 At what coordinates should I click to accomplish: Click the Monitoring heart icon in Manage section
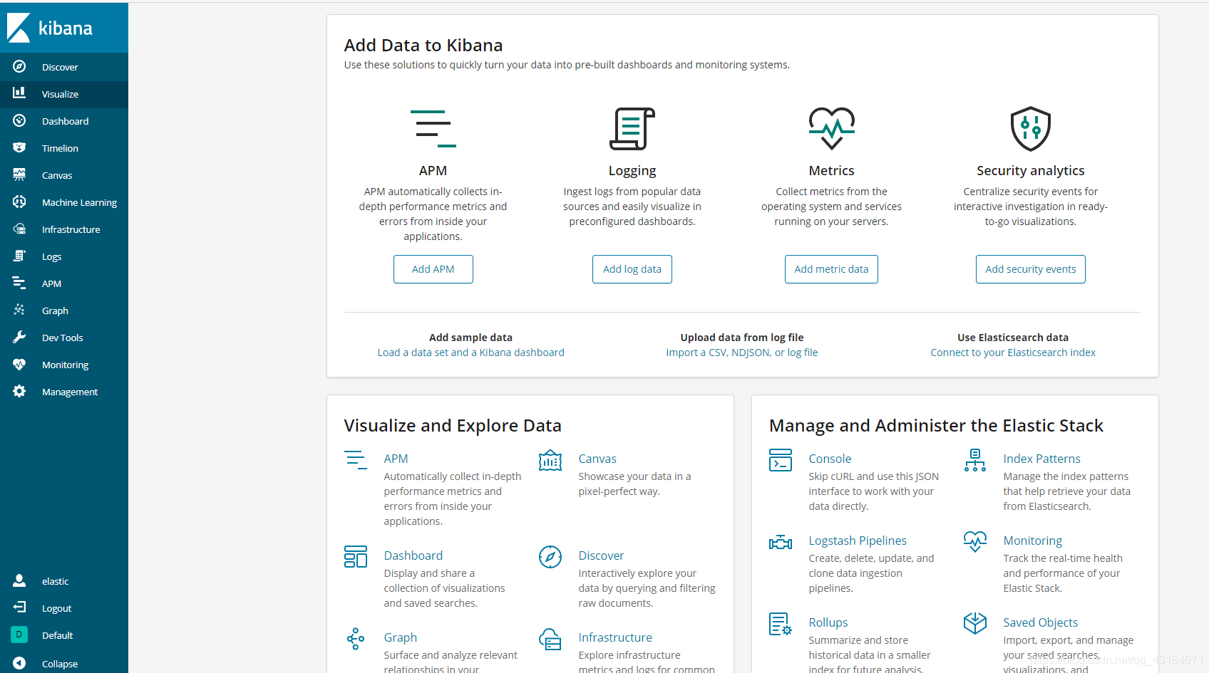(x=975, y=541)
